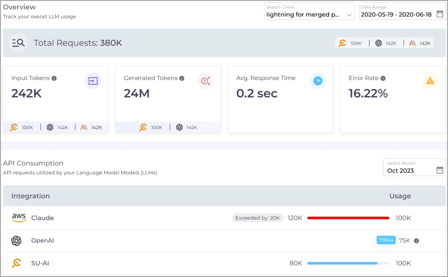Click the OpenAI logo in the integration table
Screen dimensions: 448x277
click(x=17, y=241)
